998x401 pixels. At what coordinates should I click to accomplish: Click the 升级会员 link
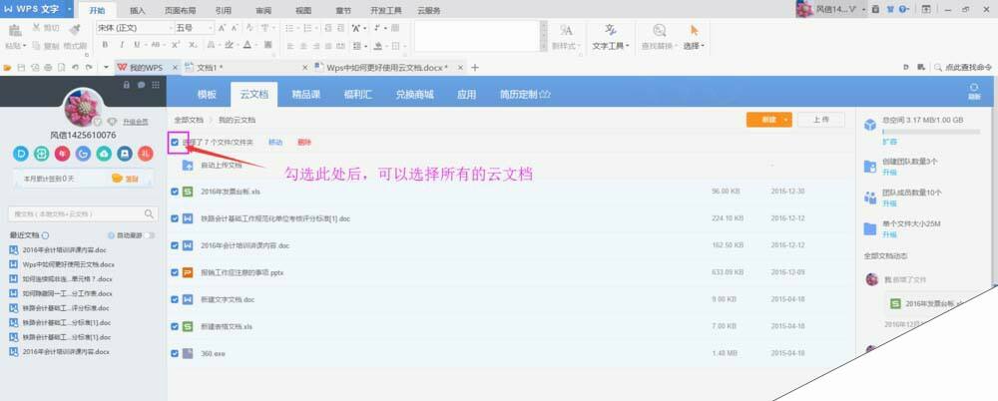pos(136,122)
